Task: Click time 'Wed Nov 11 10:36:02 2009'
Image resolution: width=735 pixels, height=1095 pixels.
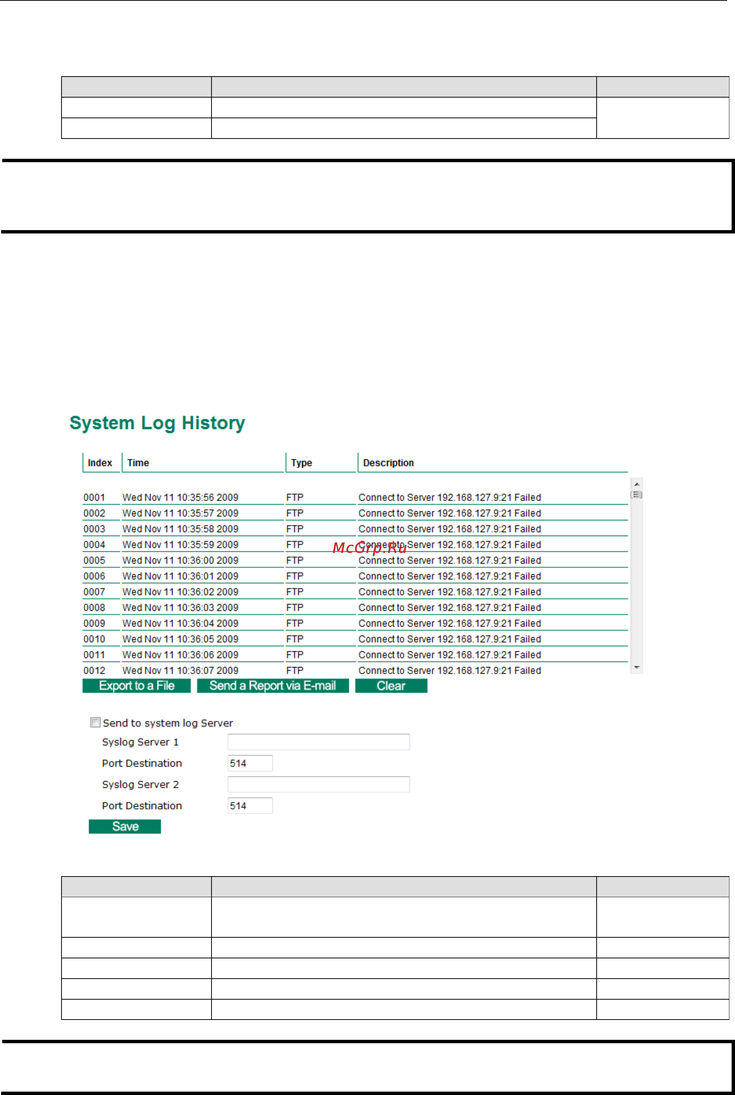Action: [180, 592]
